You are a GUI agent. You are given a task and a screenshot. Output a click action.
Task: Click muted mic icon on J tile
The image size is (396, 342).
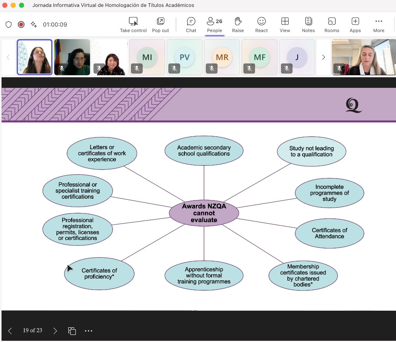[287, 68]
